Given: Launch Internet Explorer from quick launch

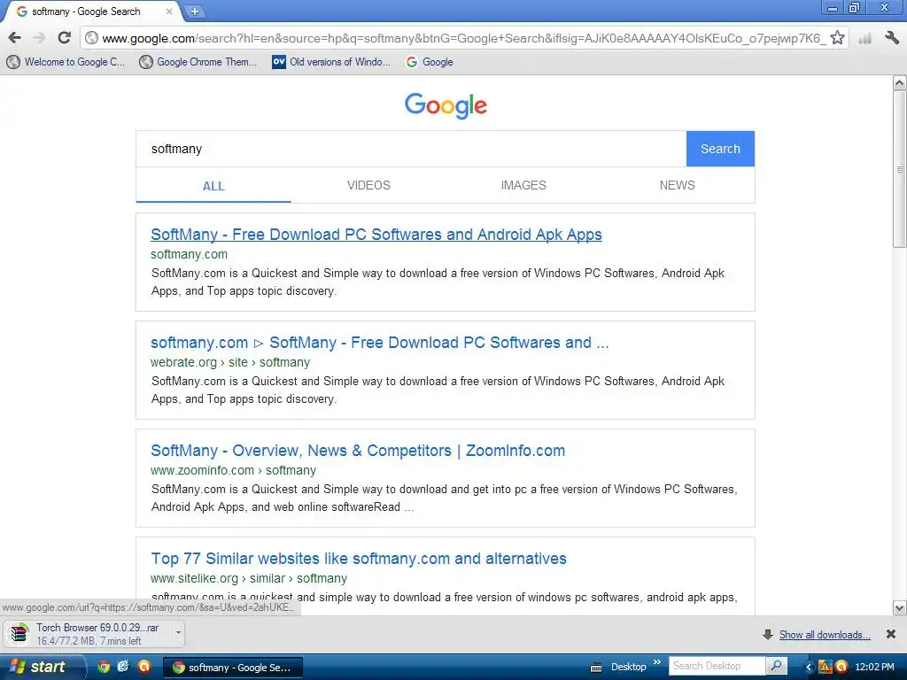Looking at the screenshot, I should (x=123, y=667).
